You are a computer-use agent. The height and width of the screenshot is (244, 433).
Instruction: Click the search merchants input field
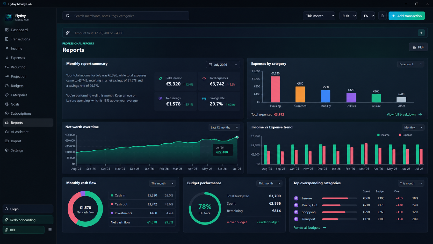[x=126, y=16]
